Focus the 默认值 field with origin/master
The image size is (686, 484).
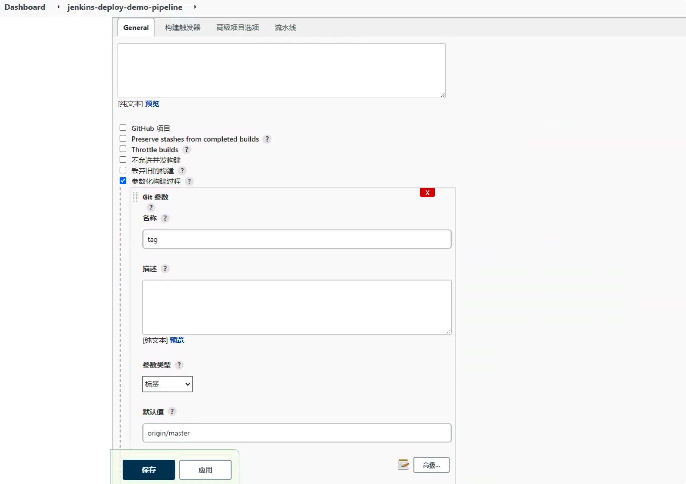click(297, 433)
